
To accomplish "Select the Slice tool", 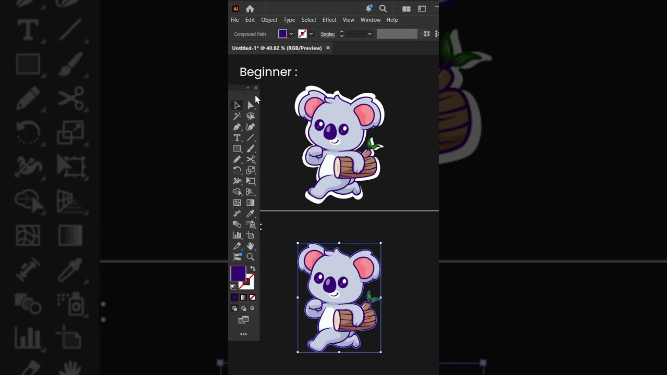I will pos(237,246).
